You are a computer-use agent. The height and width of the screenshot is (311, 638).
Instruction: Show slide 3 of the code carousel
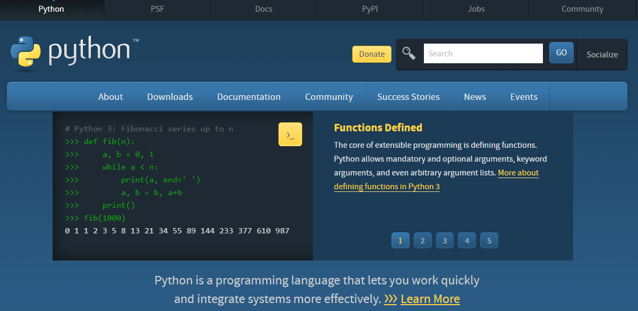point(445,241)
